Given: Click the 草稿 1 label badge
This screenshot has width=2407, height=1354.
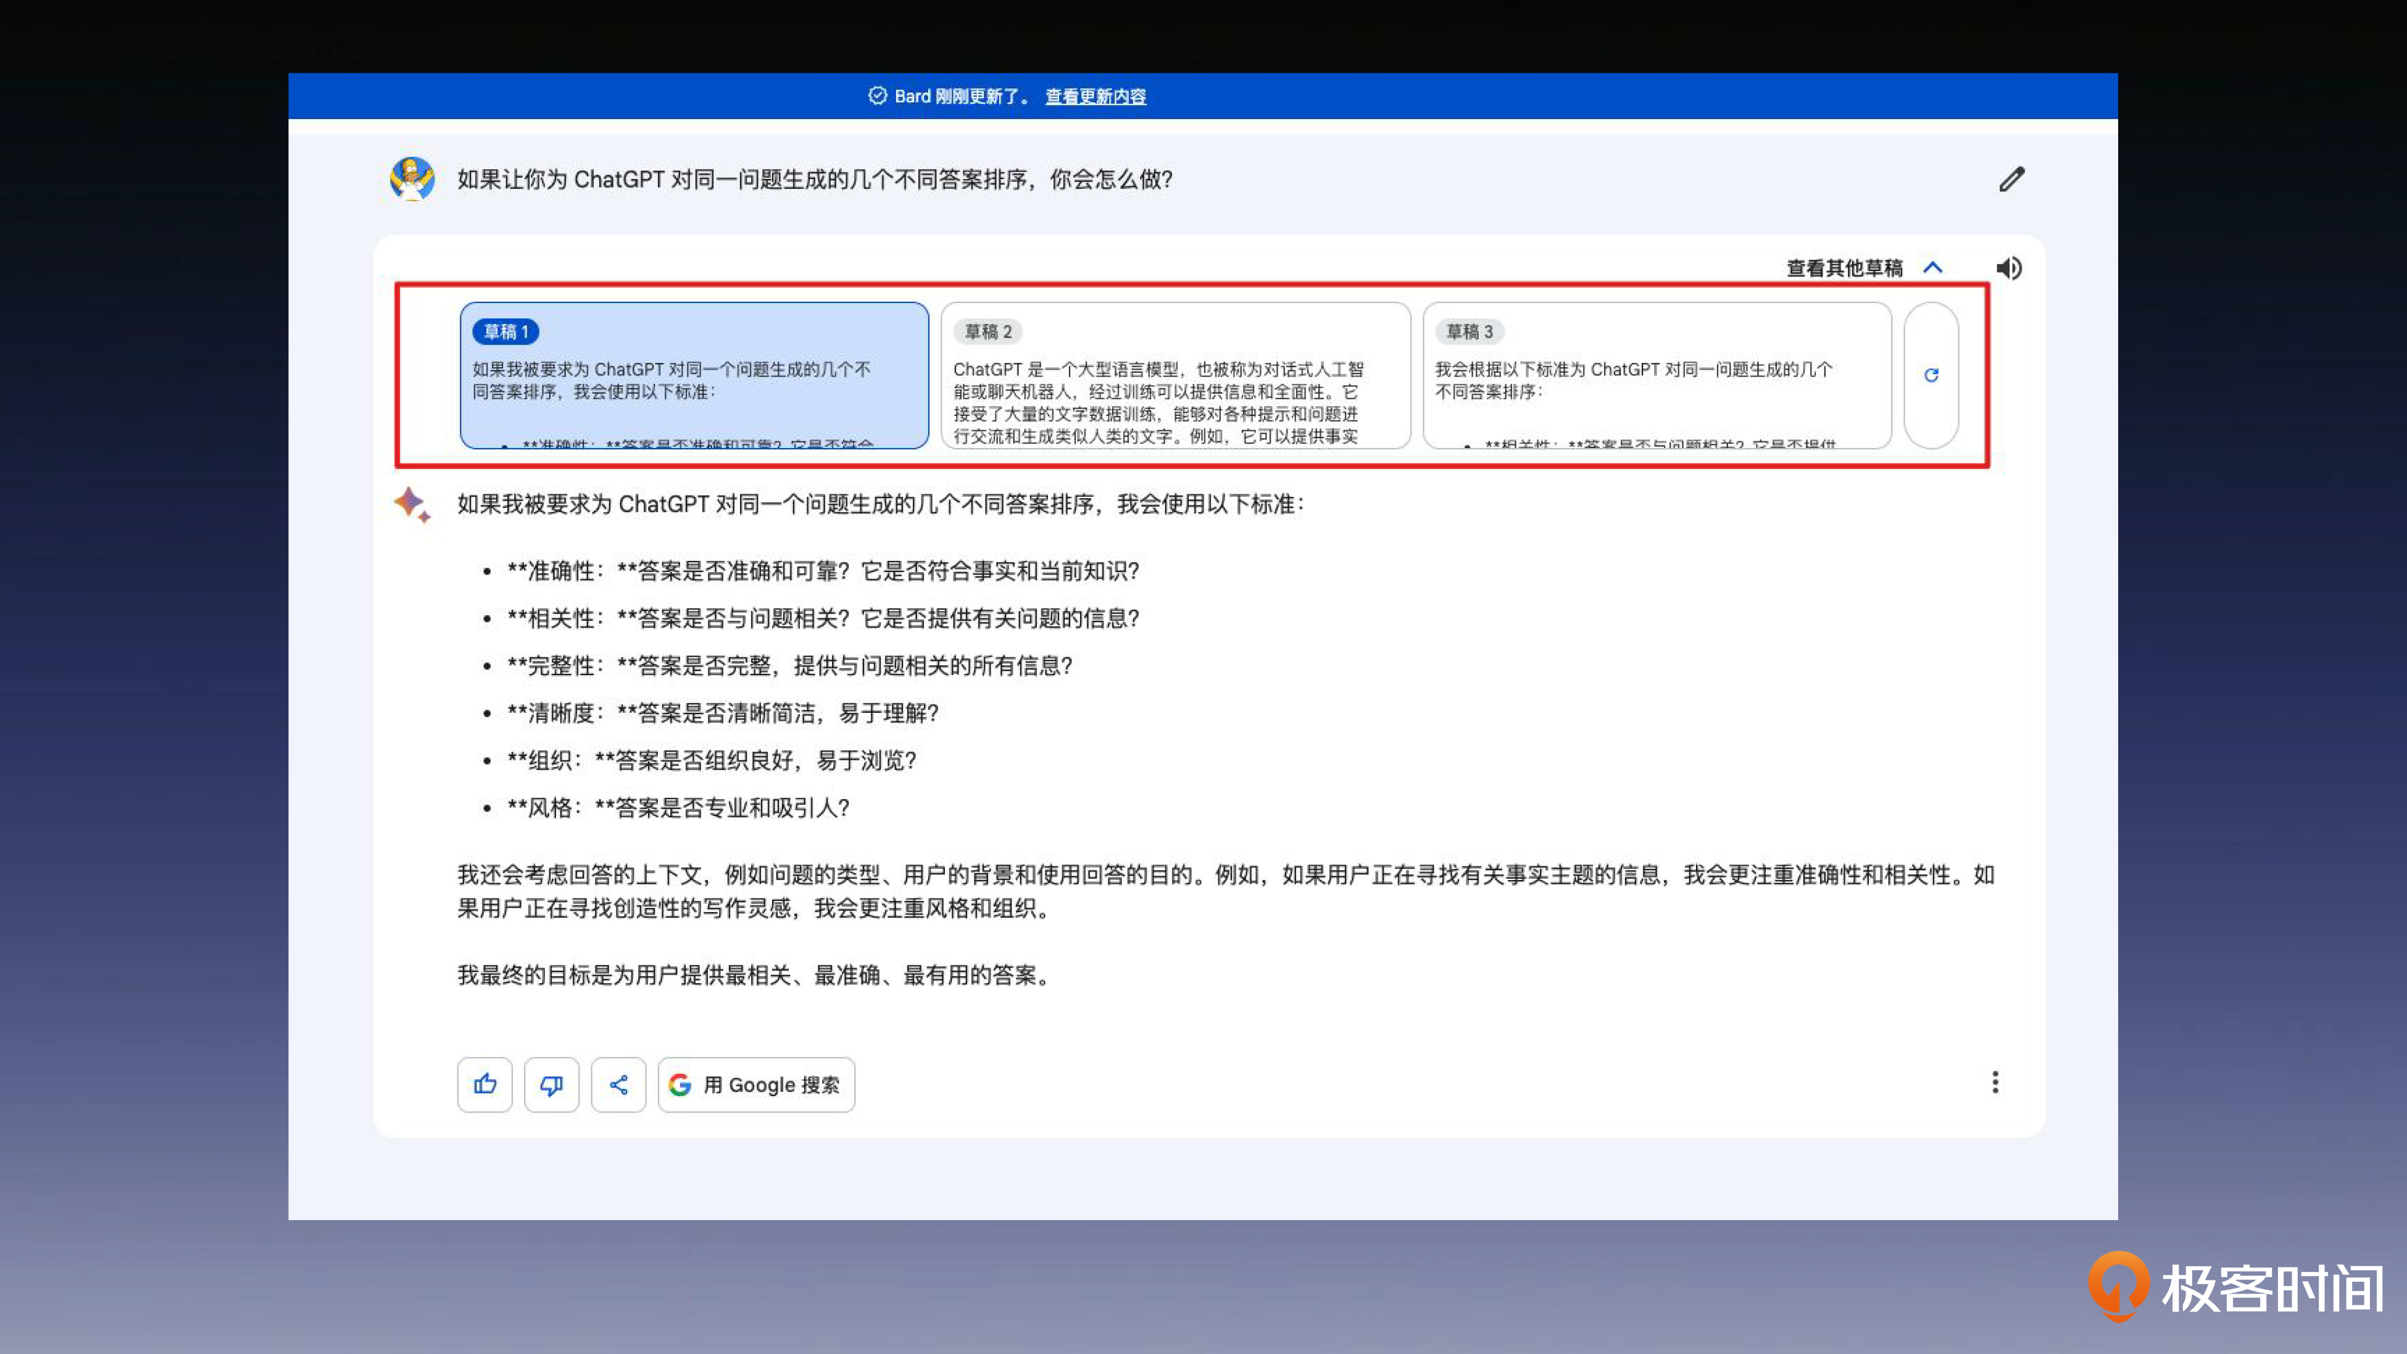Looking at the screenshot, I should pyautogui.click(x=505, y=332).
